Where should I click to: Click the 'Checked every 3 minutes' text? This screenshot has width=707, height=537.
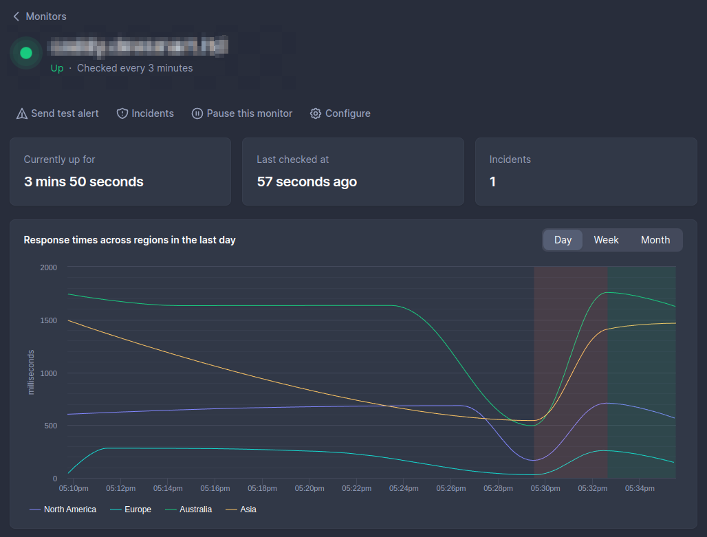(135, 68)
